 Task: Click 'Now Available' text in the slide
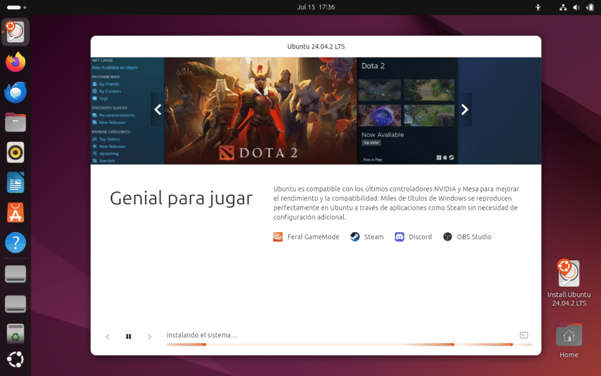tap(383, 135)
